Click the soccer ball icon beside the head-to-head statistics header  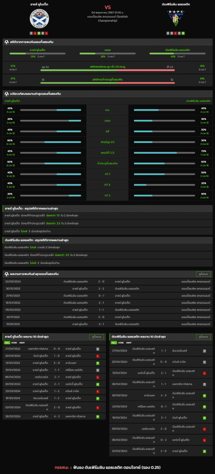[x=6, y=42]
